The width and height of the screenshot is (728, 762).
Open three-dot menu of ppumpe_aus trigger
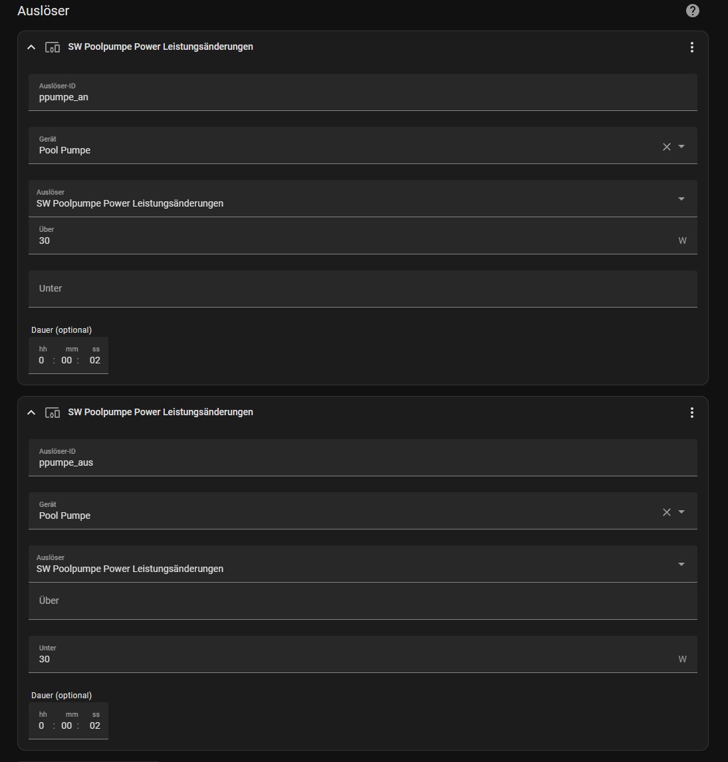tap(691, 413)
